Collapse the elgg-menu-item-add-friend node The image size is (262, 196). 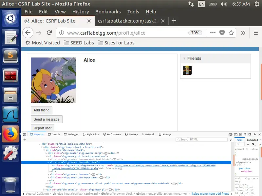[48, 162]
